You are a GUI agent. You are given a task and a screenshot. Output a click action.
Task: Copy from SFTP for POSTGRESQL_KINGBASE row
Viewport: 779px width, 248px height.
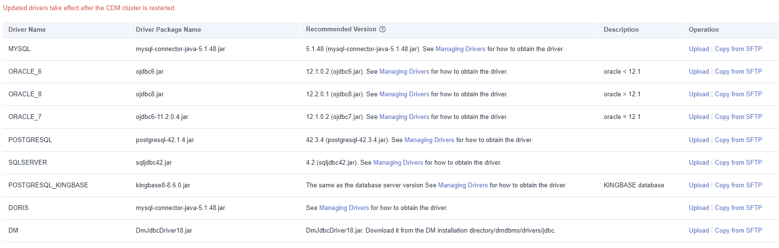[x=738, y=185]
